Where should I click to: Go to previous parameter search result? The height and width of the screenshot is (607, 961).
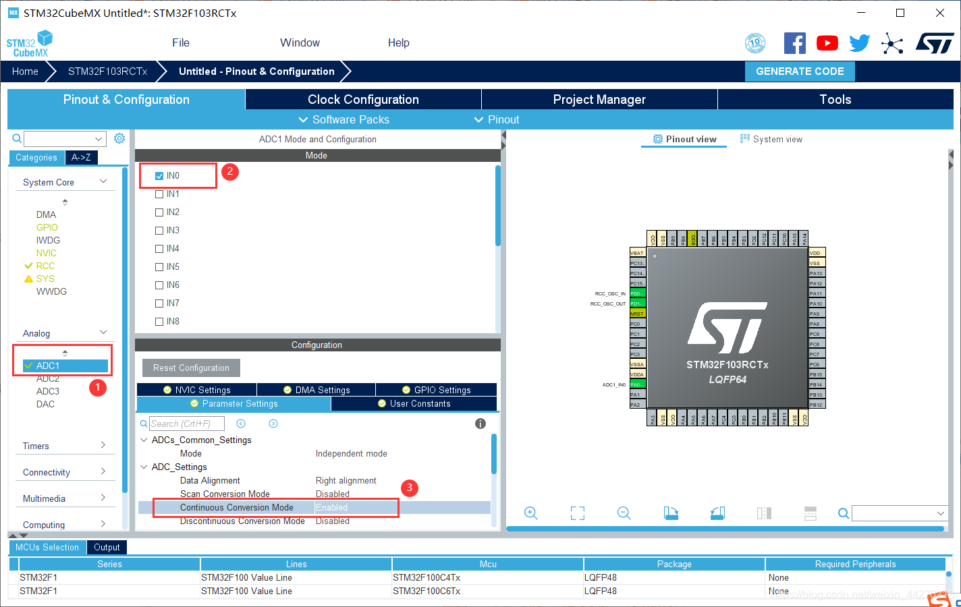pos(241,424)
